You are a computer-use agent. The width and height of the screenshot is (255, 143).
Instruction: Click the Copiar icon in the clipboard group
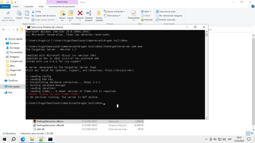(x=19, y=13)
